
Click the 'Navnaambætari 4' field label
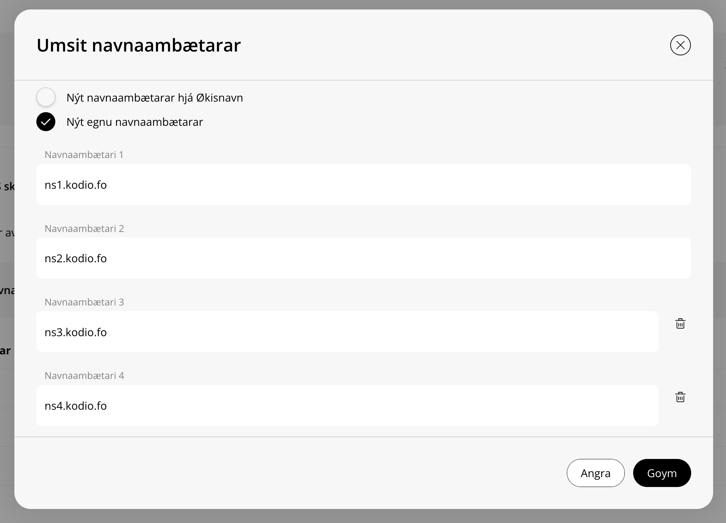coord(84,376)
